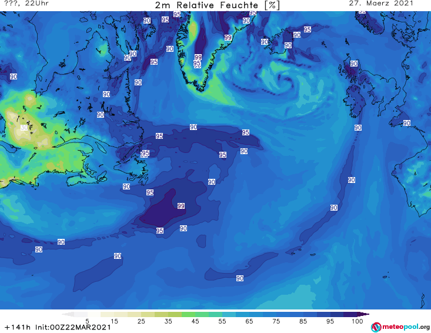Pick the pale cream colorbar segment above 15

[x=108, y=314]
